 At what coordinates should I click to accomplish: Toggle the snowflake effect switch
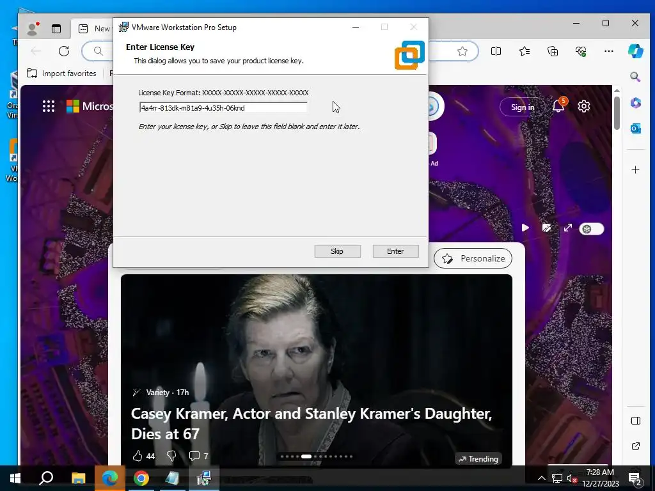[x=591, y=229]
